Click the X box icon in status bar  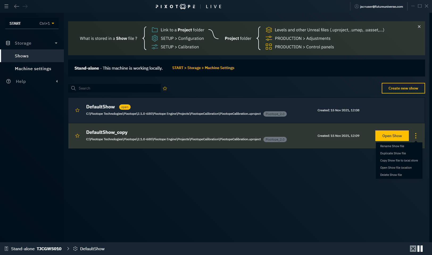[413, 249]
